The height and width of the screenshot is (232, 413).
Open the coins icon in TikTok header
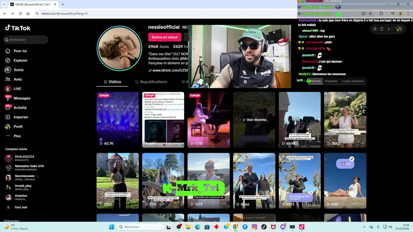(x=375, y=29)
